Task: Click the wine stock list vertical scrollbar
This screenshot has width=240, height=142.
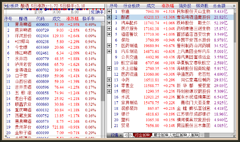Action: point(103,80)
